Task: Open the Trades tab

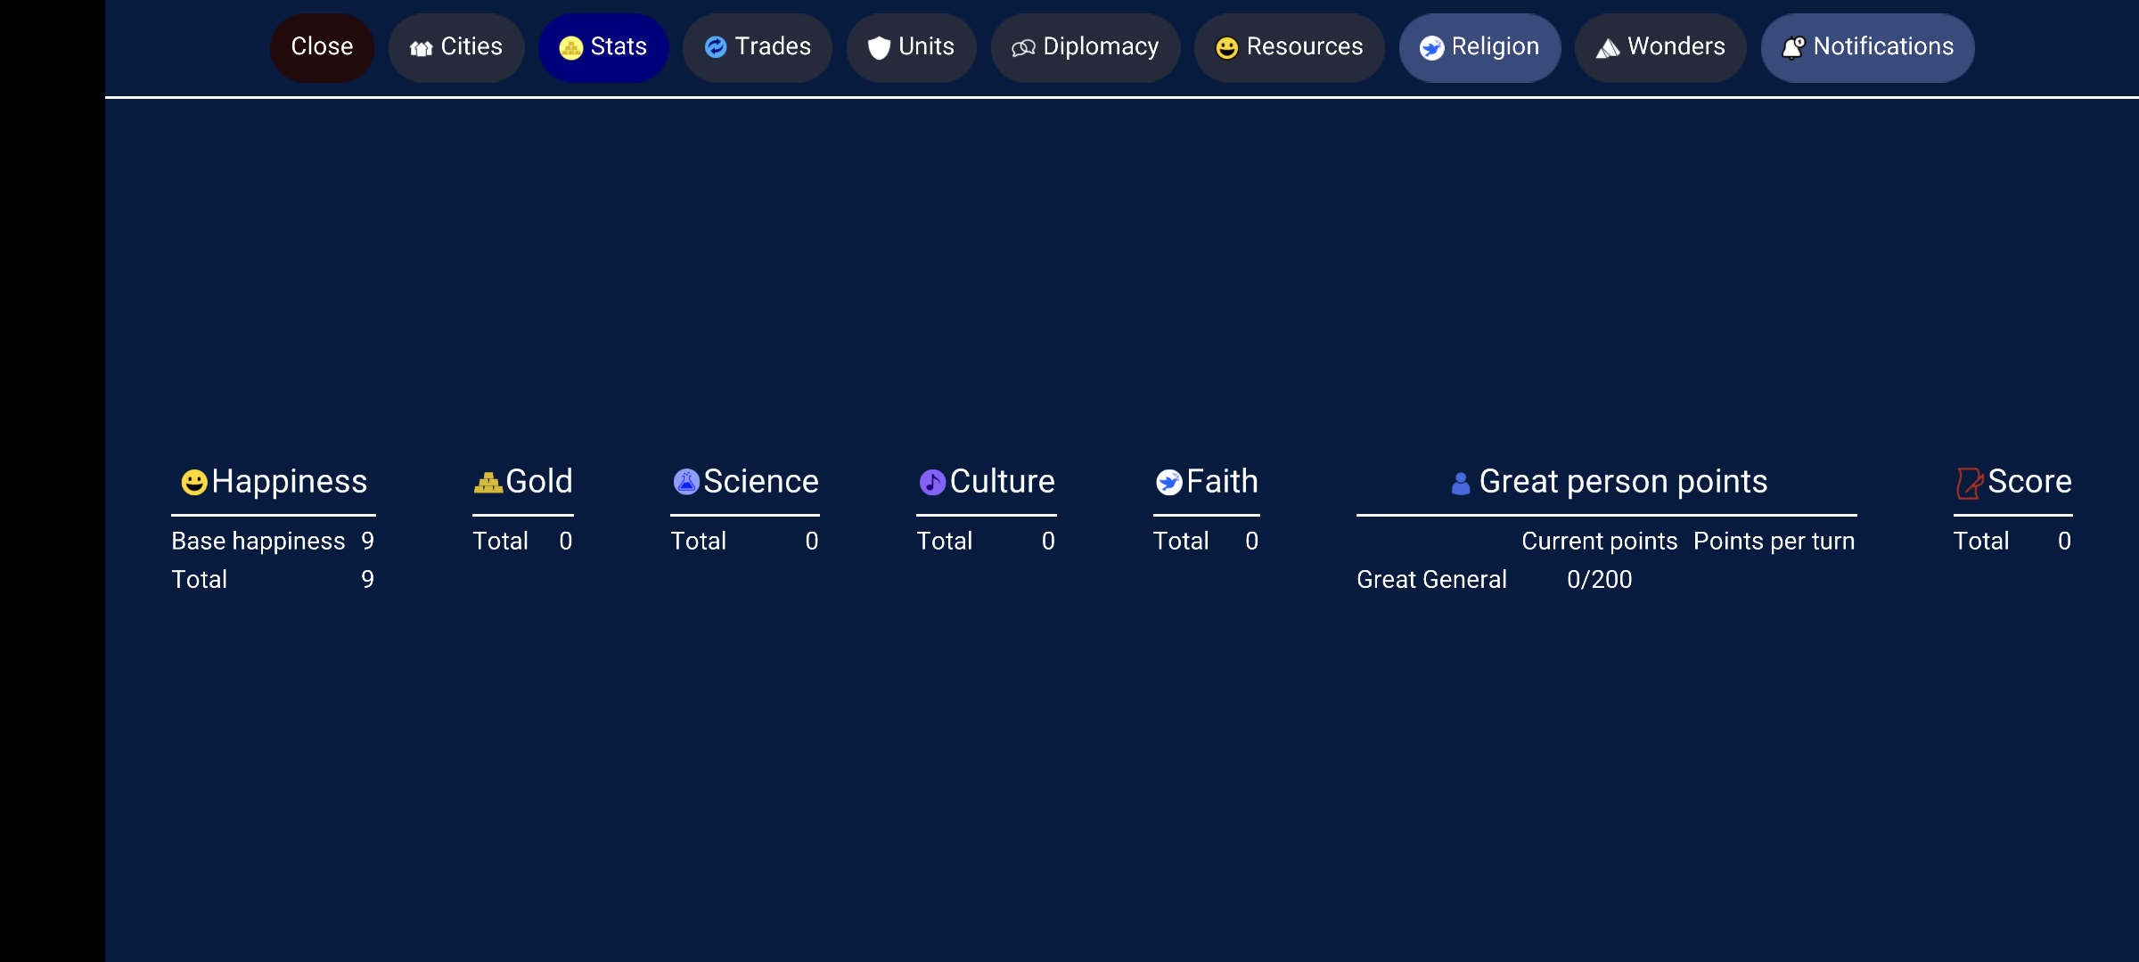Action: tap(757, 47)
